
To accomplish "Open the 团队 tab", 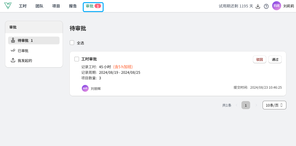I will point(39,6).
